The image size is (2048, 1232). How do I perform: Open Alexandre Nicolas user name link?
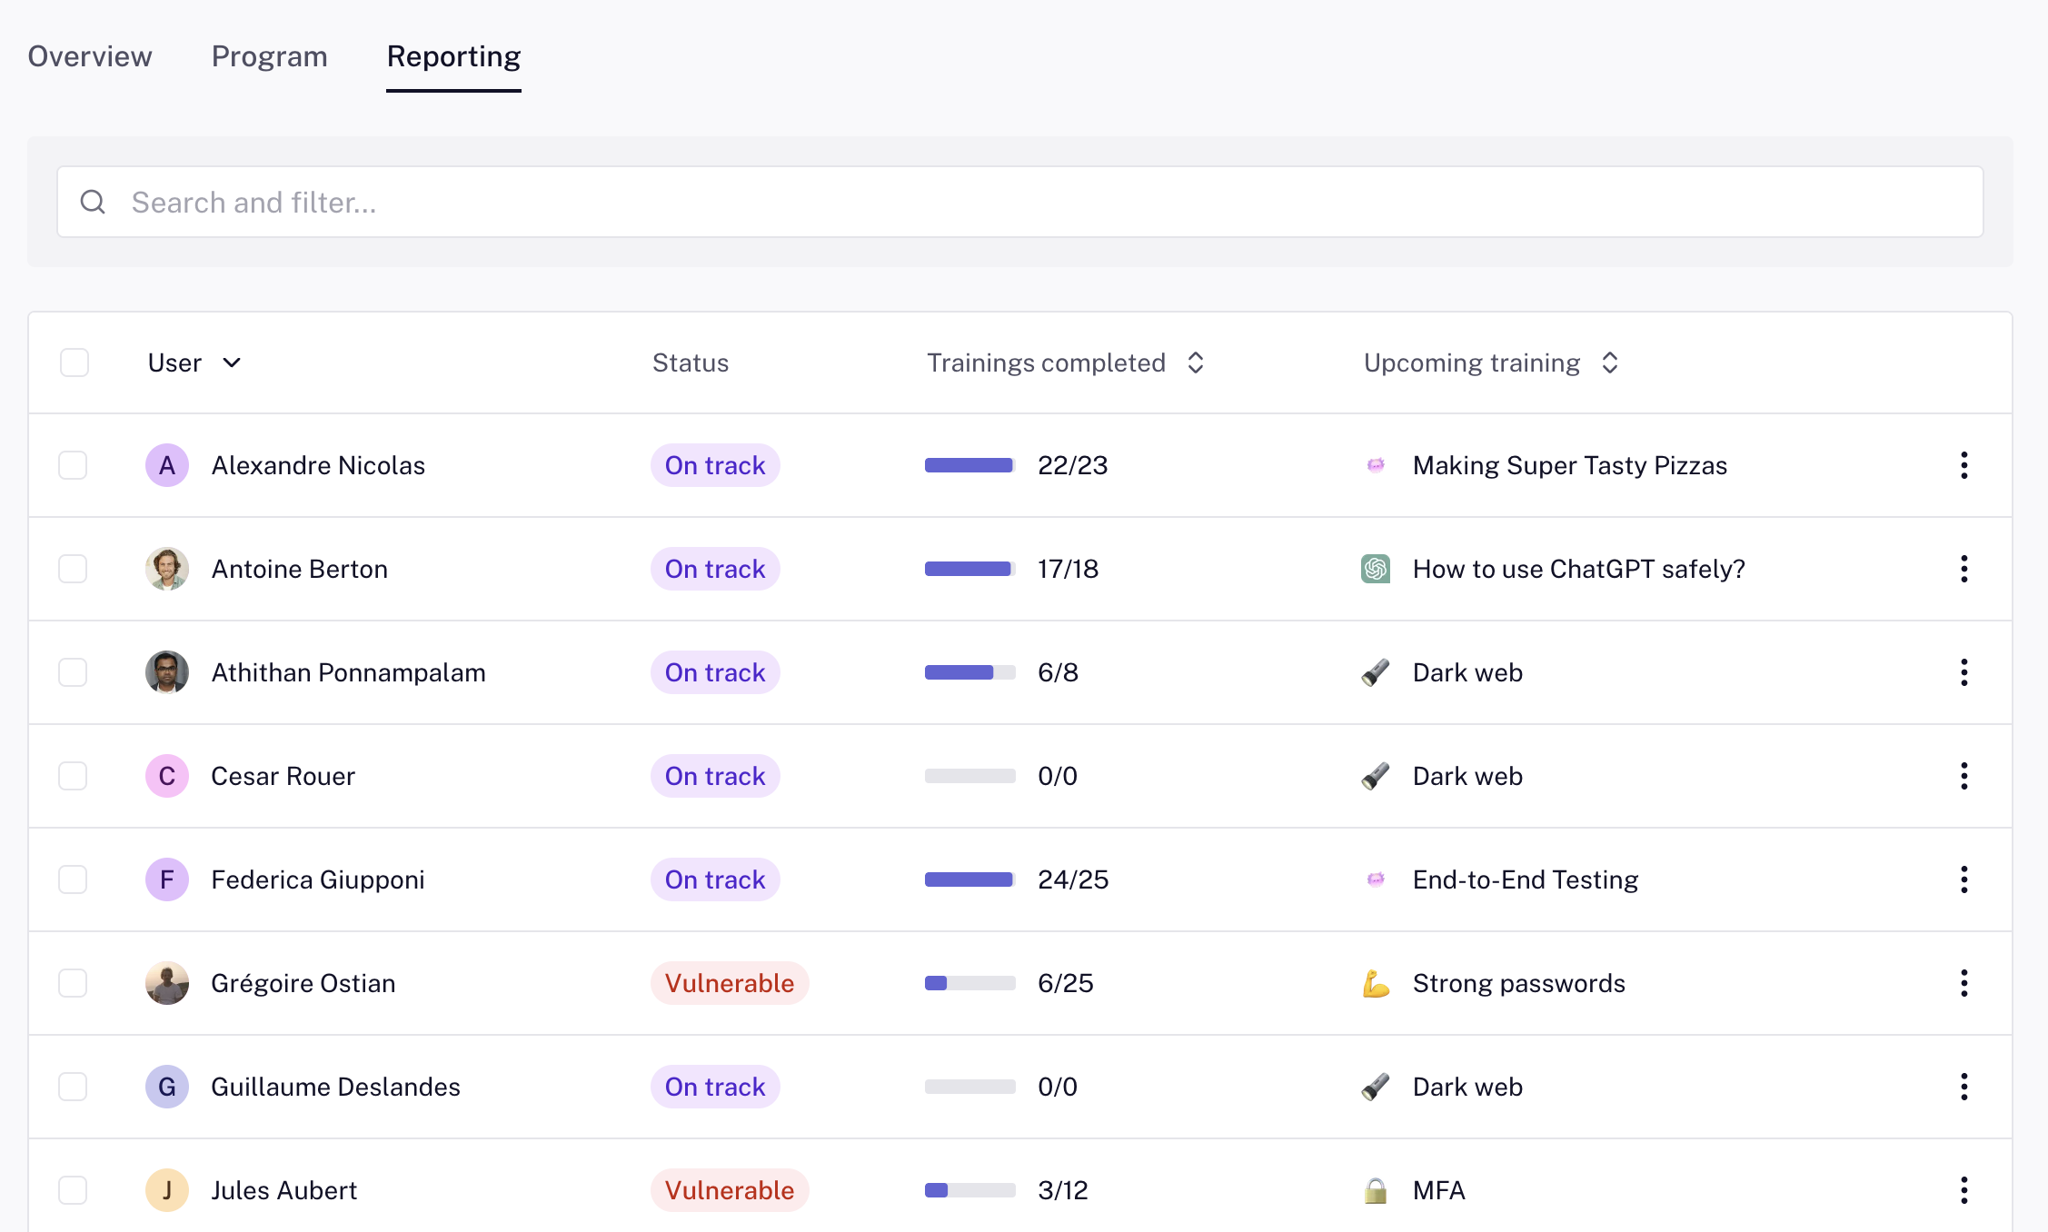(318, 465)
